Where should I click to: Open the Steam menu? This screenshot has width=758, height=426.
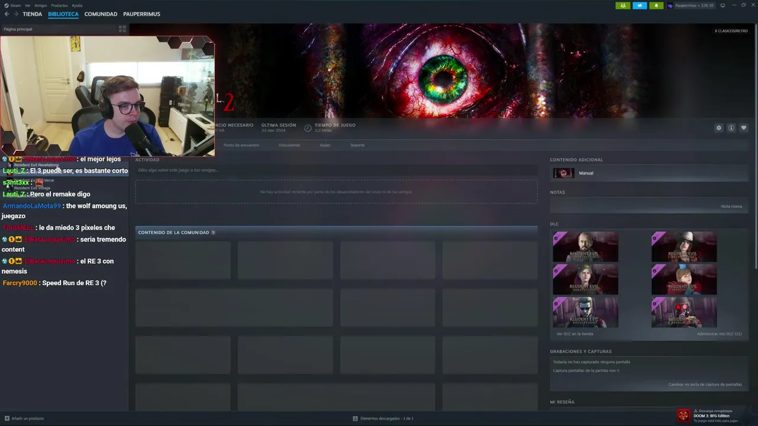[x=15, y=5]
